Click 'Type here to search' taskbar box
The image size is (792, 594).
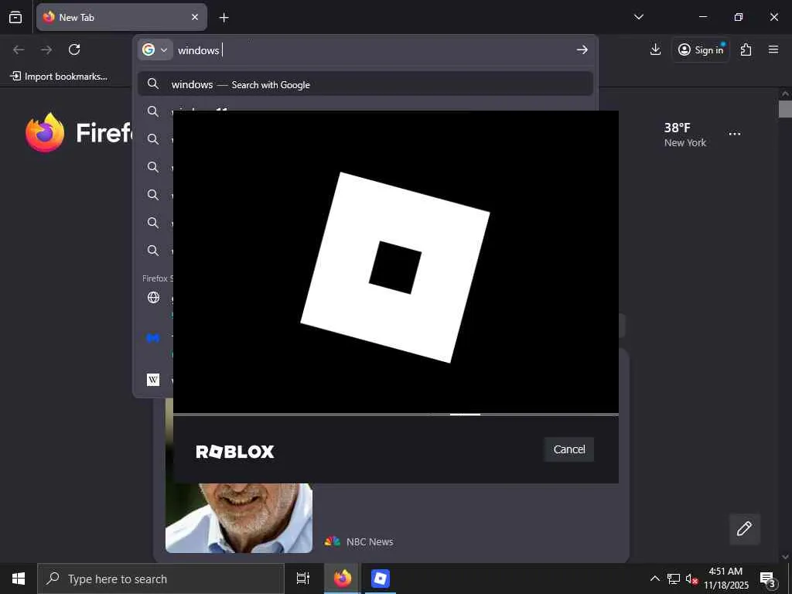click(x=161, y=579)
